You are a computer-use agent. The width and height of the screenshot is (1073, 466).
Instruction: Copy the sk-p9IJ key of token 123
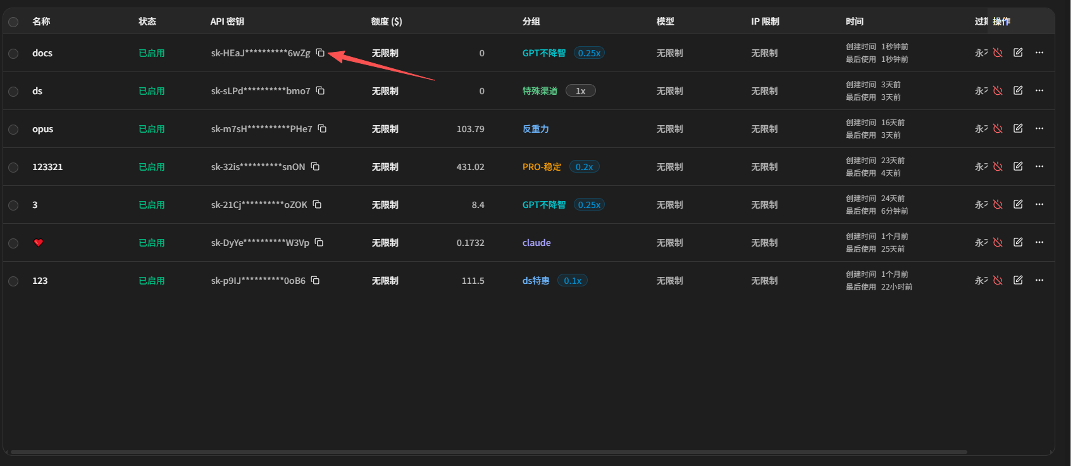(315, 280)
